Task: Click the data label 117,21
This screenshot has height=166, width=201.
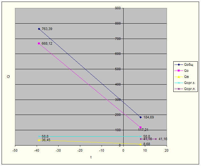Action: coord(143,130)
